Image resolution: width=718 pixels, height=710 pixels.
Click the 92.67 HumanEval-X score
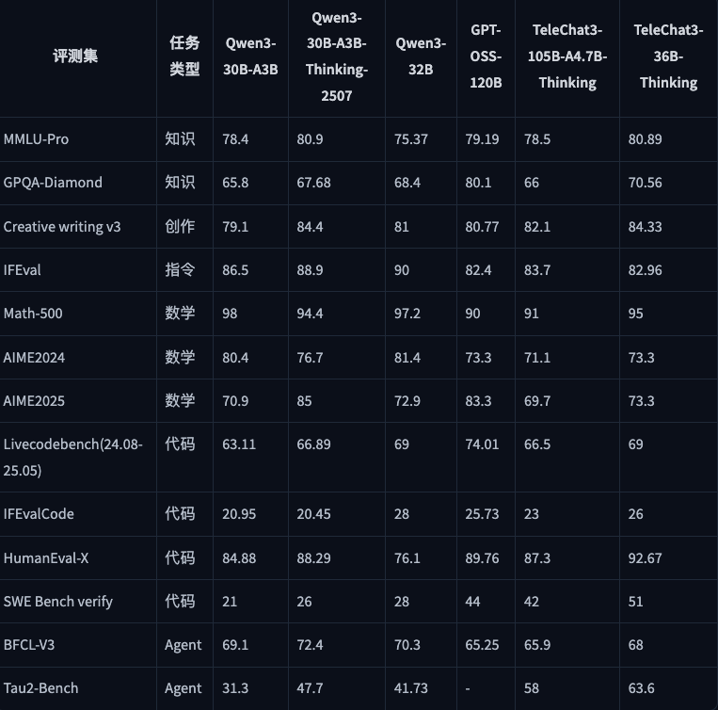646,557
